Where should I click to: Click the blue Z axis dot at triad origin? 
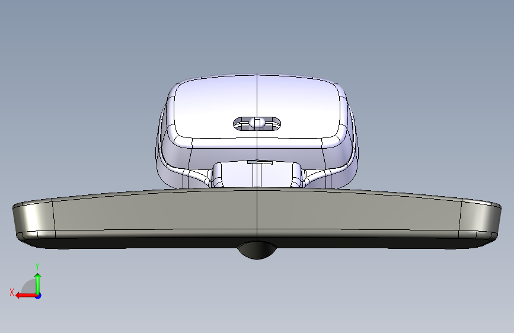click(x=39, y=296)
